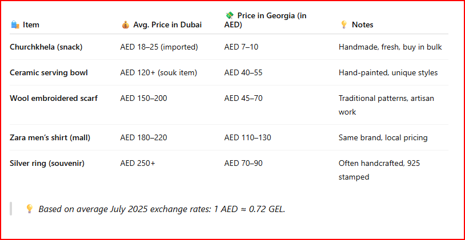This screenshot has height=240, width=465.
Task: Click the shopping bag icon beside Item
Action: click(x=15, y=25)
